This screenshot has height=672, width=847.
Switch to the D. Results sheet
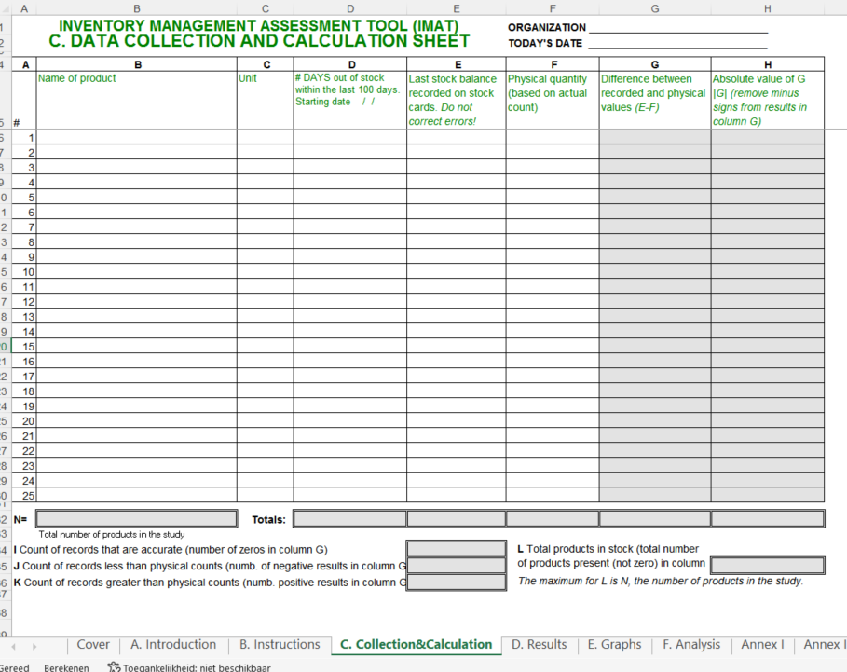[x=539, y=644]
